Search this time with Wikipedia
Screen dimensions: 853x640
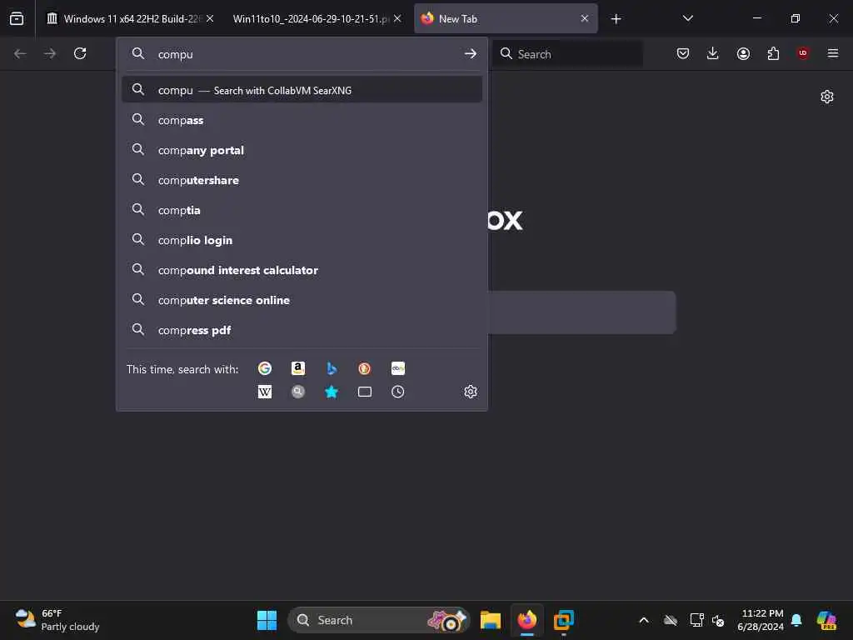pos(264,392)
